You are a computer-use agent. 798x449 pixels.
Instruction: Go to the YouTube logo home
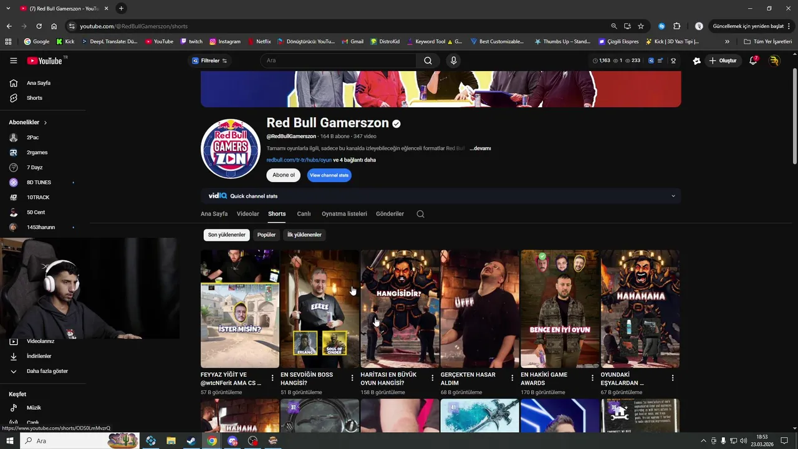(x=45, y=60)
